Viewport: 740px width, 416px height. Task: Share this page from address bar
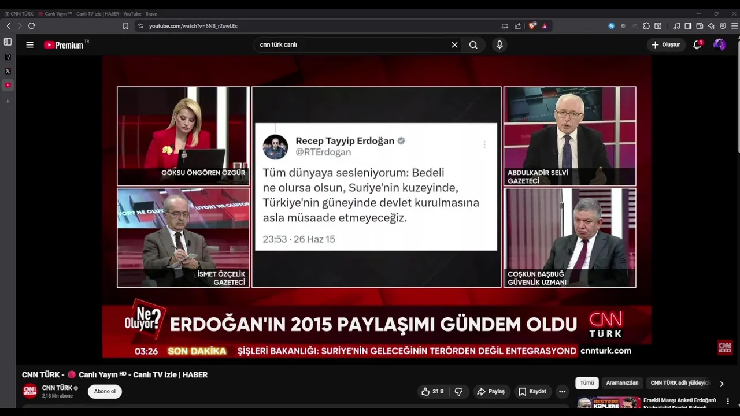[x=517, y=26]
